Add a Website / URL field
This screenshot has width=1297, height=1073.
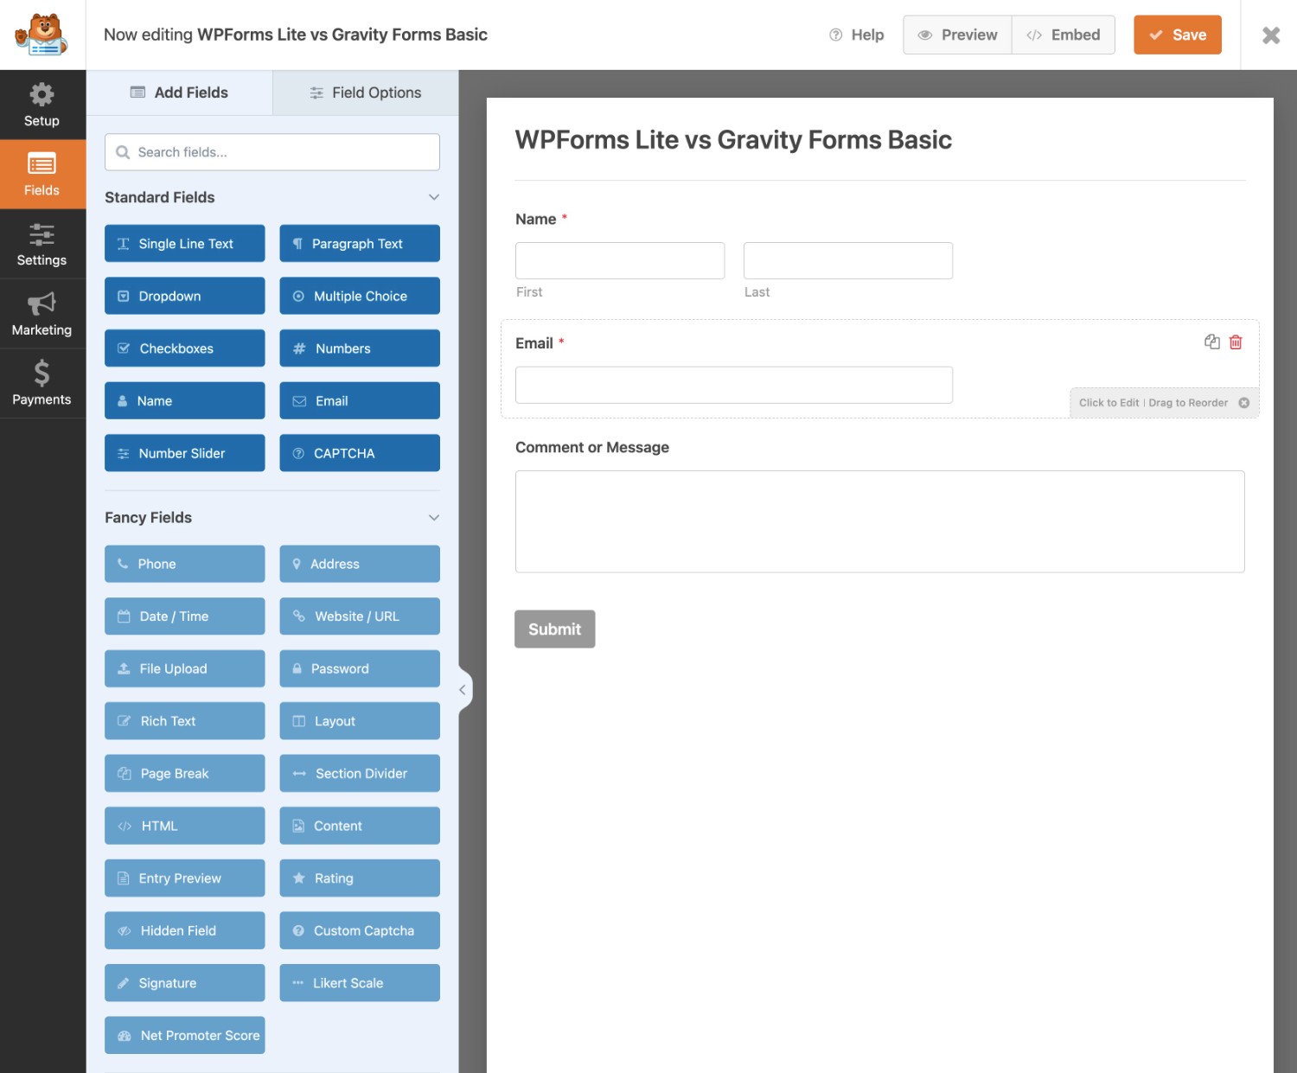360,616
